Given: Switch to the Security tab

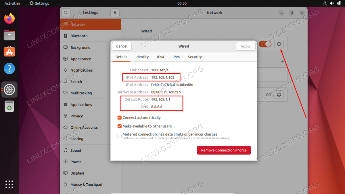Looking at the screenshot, I should click(x=195, y=57).
